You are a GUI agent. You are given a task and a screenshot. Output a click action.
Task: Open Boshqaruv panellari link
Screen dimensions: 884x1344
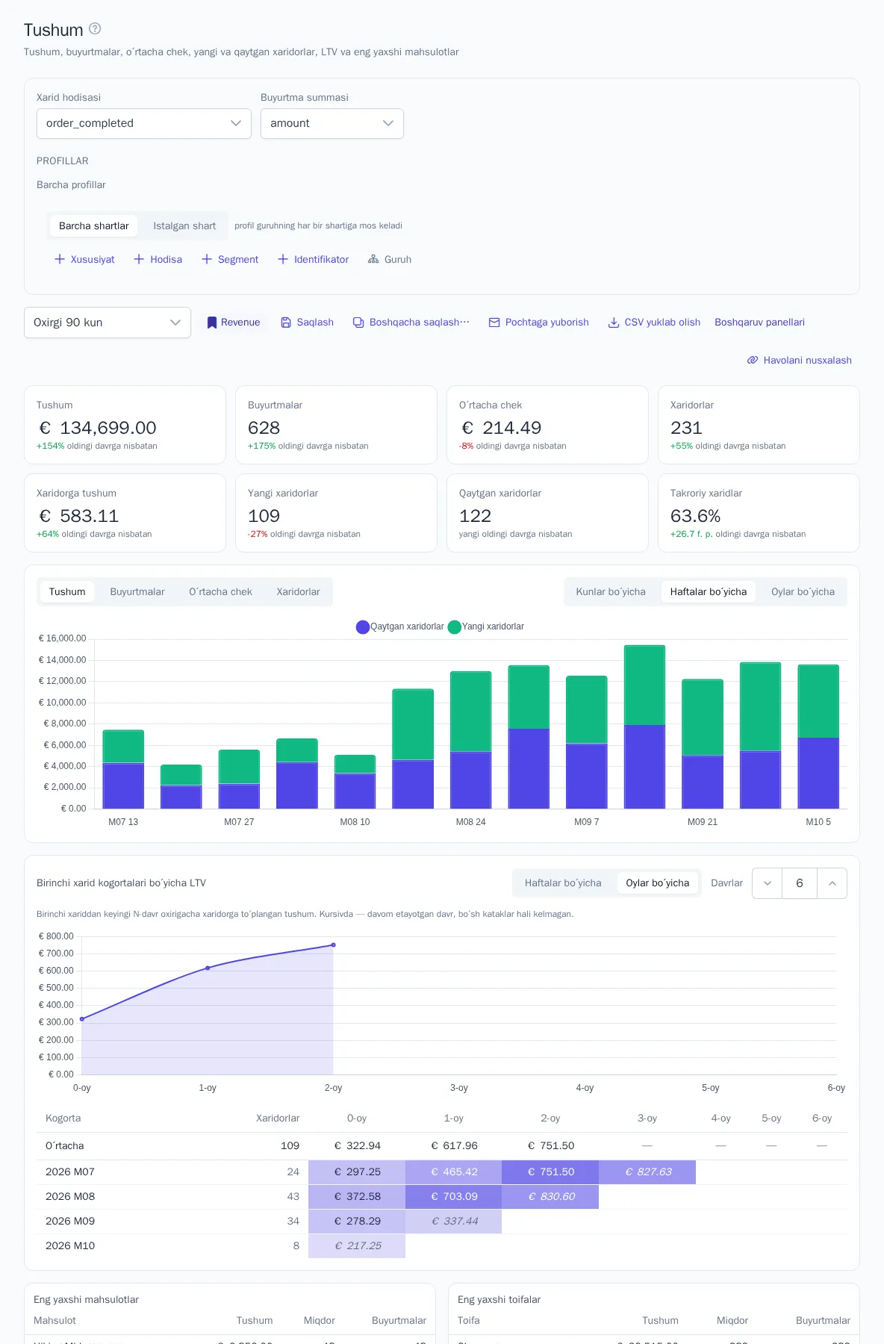pyautogui.click(x=759, y=323)
